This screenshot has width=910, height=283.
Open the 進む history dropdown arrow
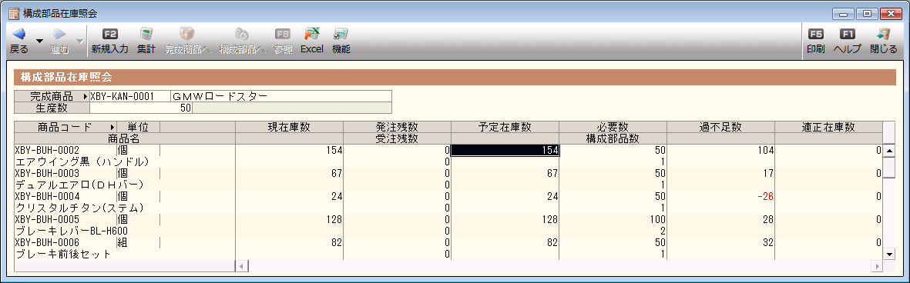(79, 41)
